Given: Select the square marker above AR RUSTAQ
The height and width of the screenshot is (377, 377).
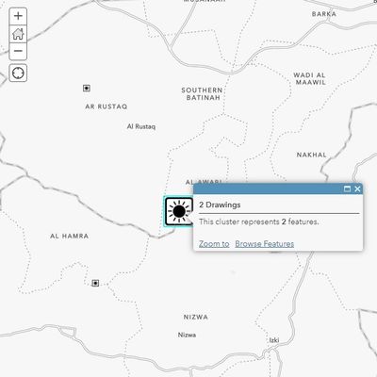Looking at the screenshot, I should click(x=87, y=88).
